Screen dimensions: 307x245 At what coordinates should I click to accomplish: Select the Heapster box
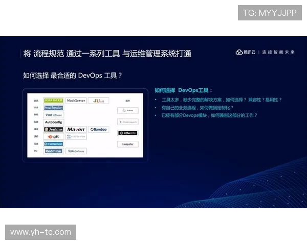127,144
